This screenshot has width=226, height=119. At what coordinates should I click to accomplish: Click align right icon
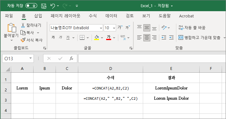154,38
